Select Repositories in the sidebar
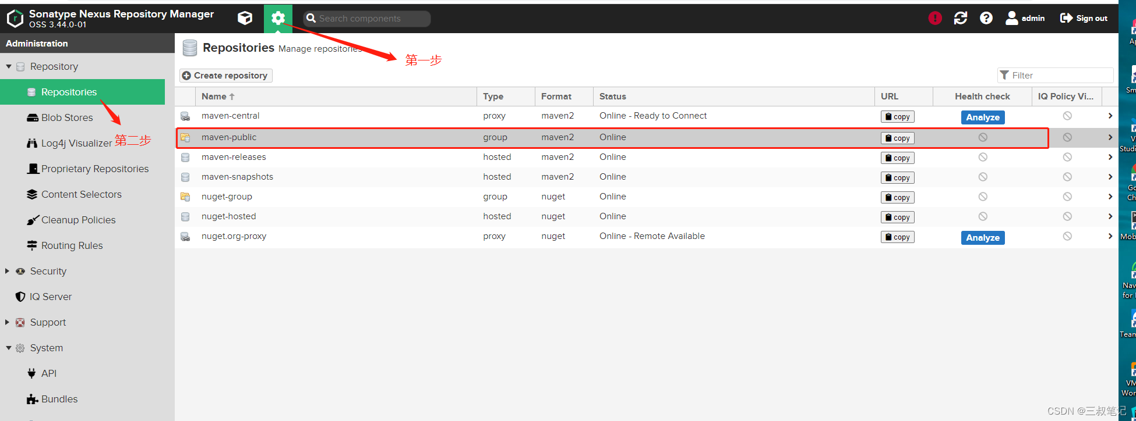Image resolution: width=1136 pixels, height=421 pixels. click(x=82, y=92)
